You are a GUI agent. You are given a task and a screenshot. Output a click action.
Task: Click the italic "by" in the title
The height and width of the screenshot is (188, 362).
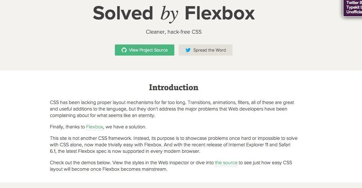169,14
